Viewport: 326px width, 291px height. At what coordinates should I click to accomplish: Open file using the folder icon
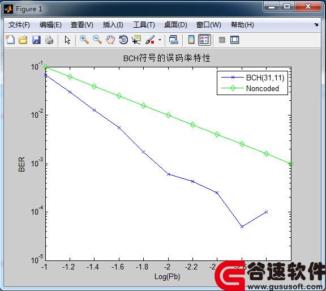point(23,40)
